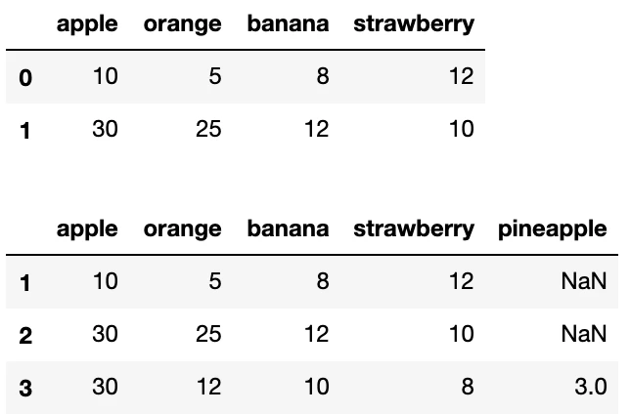
Task: Select row index 0 in top table
Action: (x=25, y=77)
